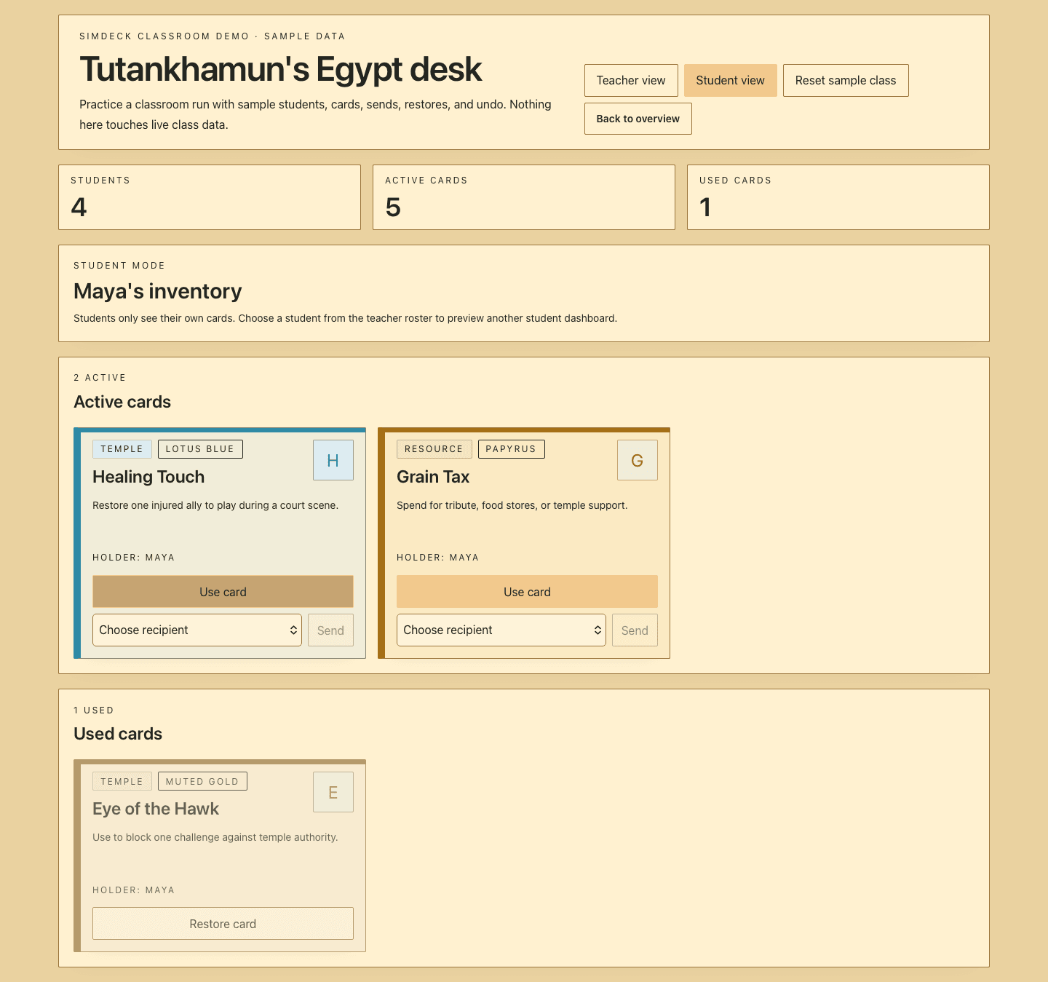Click the Eye of the Hawk description text
Screen dimensions: 1048x982
coord(215,837)
